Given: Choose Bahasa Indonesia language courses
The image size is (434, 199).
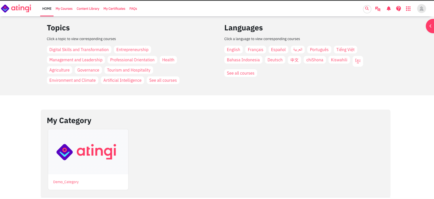Looking at the screenshot, I should tap(243, 60).
